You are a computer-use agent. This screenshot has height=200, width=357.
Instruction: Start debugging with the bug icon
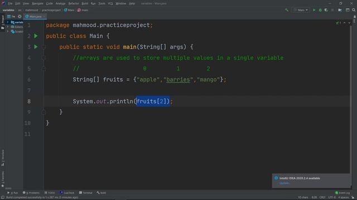click(x=320, y=10)
